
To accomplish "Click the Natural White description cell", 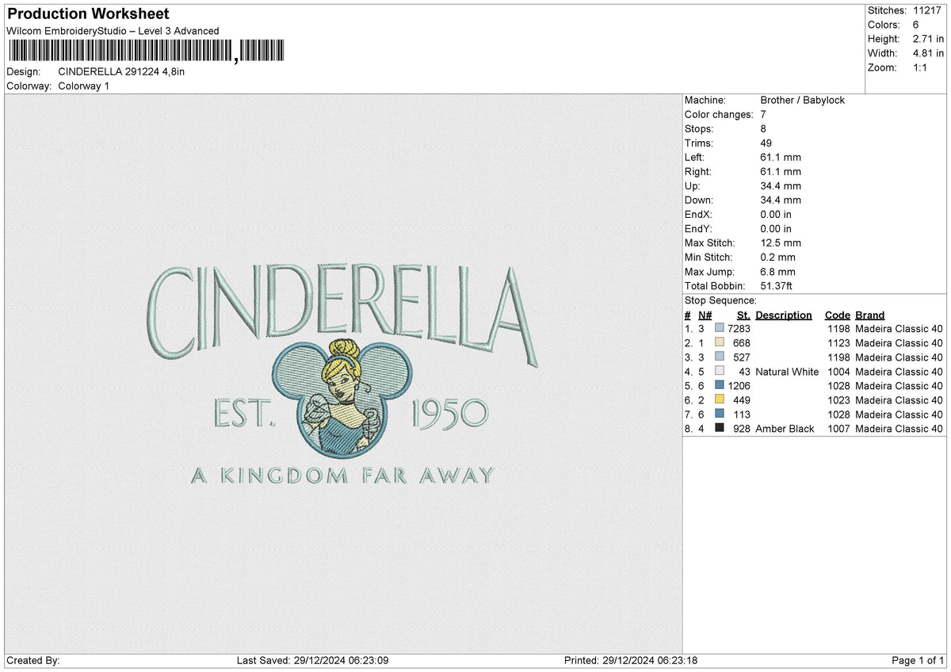I will (x=787, y=372).
